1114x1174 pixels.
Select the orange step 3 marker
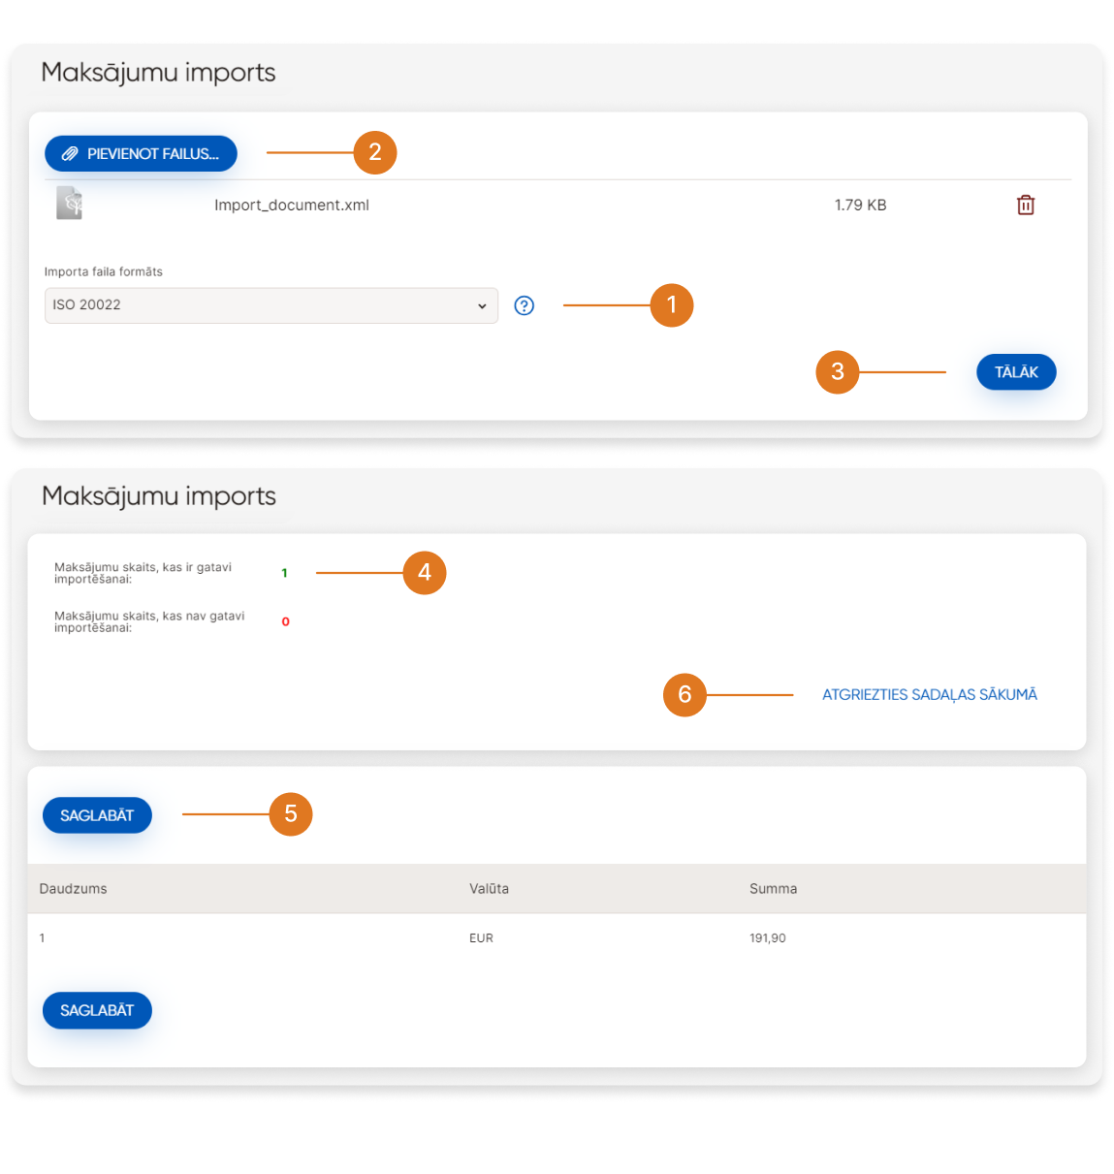tap(838, 372)
